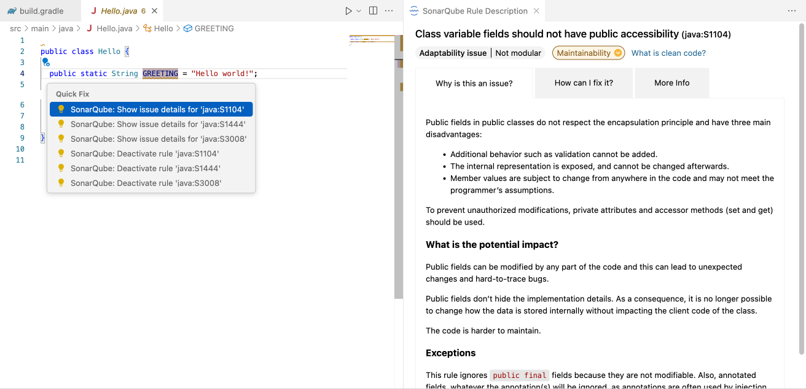The height and width of the screenshot is (389, 806).
Task: Click the Exceptions heading
Action: coord(451,353)
